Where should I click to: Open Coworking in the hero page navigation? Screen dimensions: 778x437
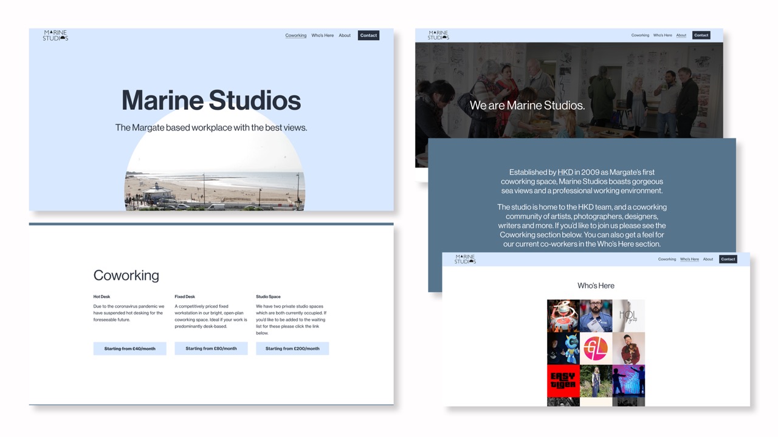(295, 35)
